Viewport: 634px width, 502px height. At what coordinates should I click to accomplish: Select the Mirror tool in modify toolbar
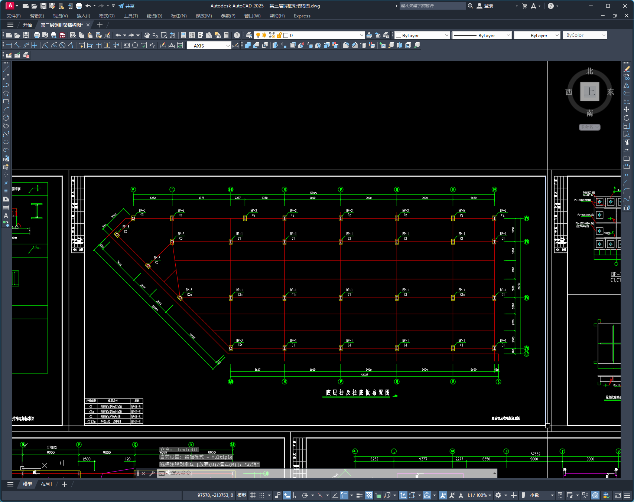pyautogui.click(x=627, y=85)
